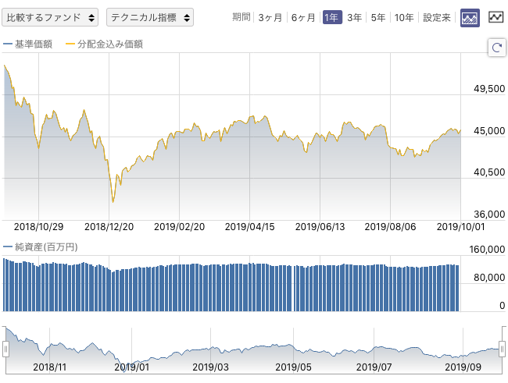Click the 2019/03 navigator label
Screen dimensions: 508x383
point(210,367)
